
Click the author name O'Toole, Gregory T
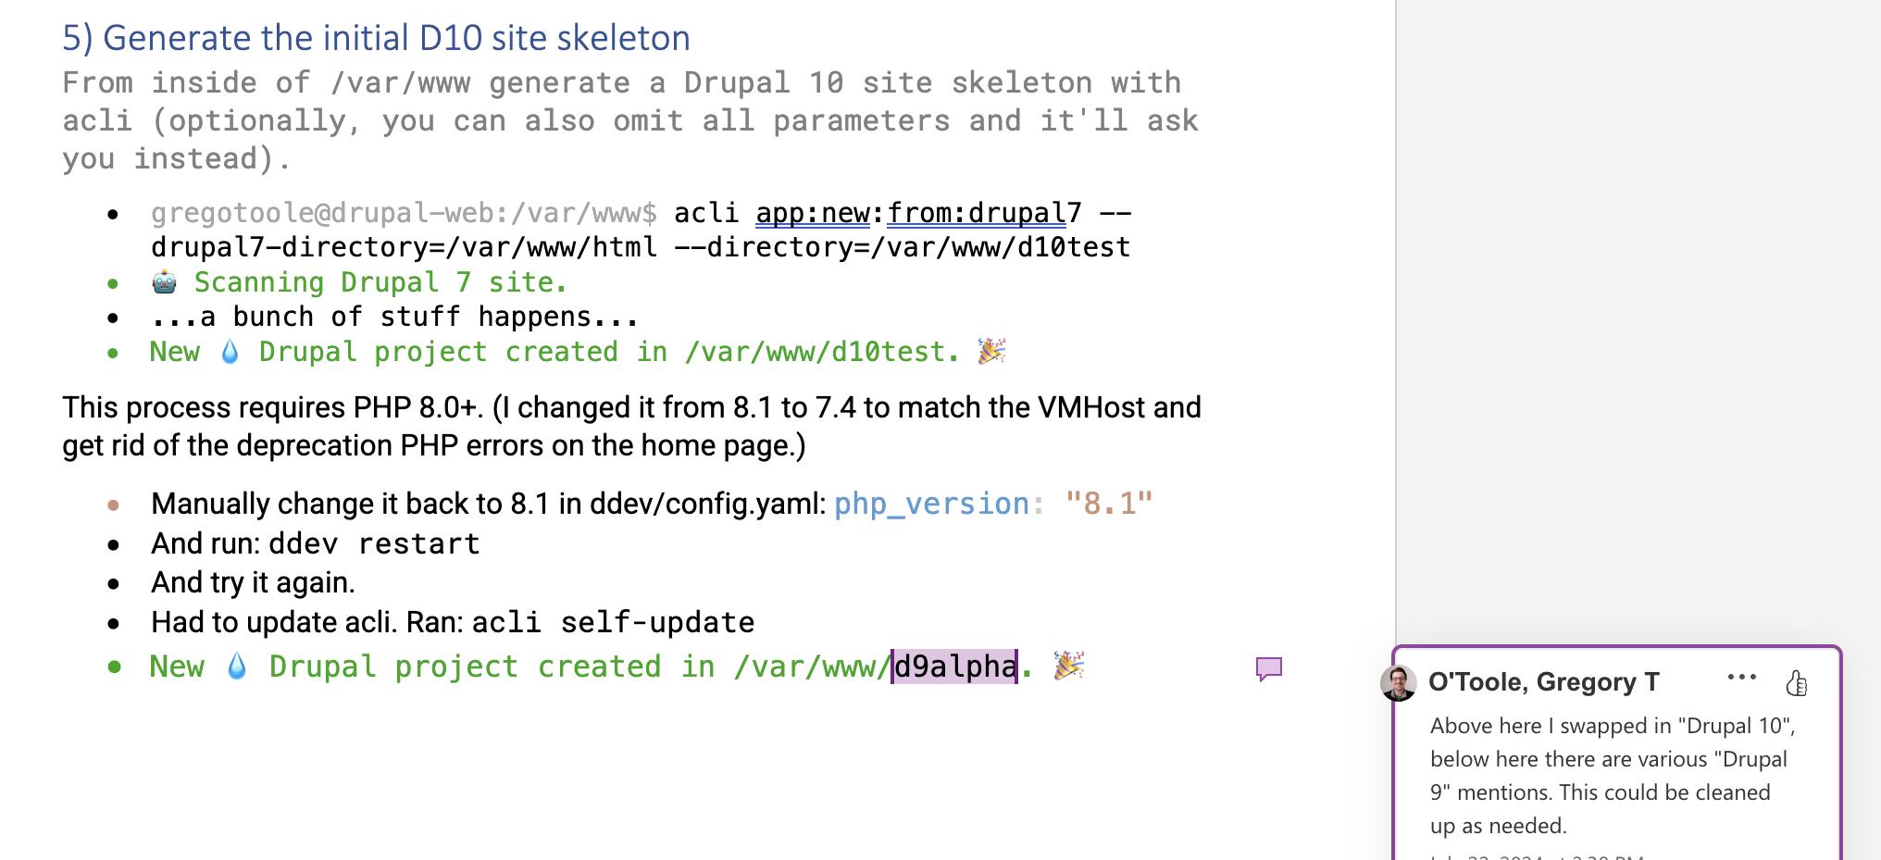(x=1543, y=682)
